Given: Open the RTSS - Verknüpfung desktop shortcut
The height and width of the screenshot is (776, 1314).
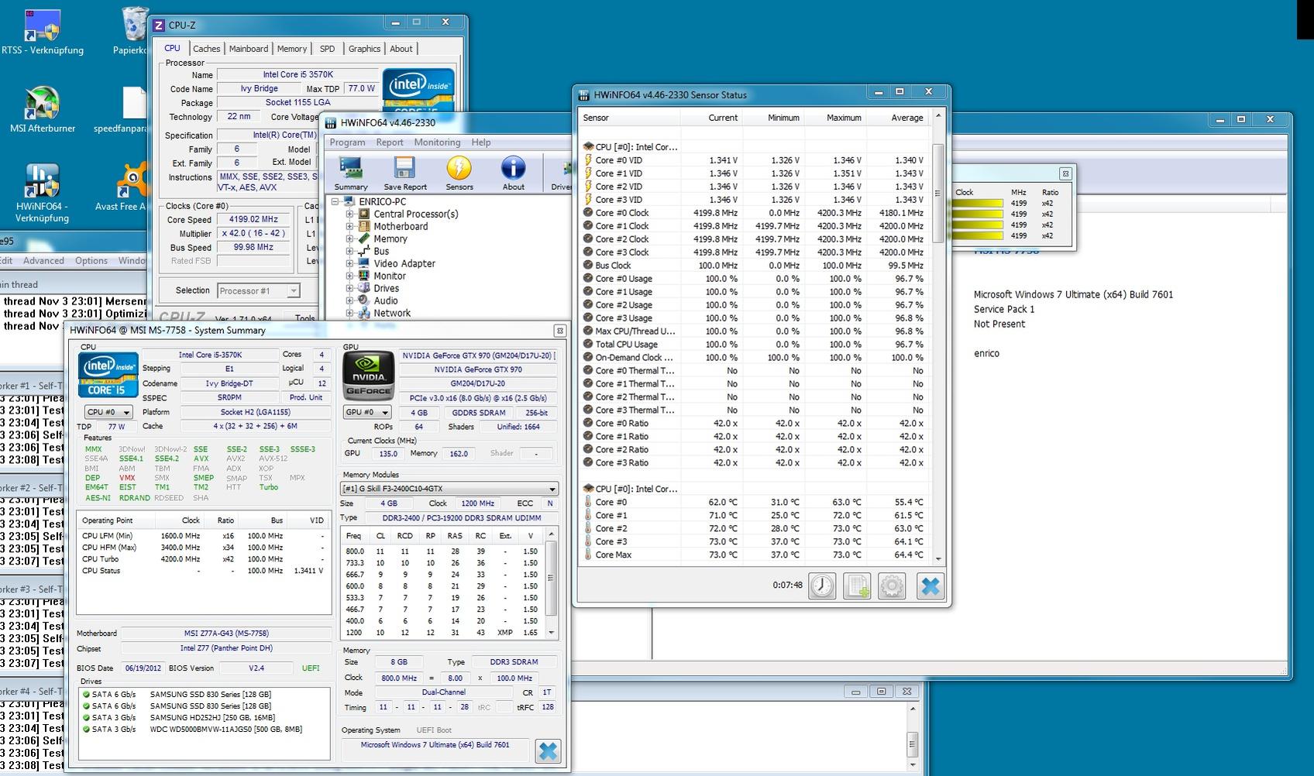Looking at the screenshot, I should click(42, 33).
